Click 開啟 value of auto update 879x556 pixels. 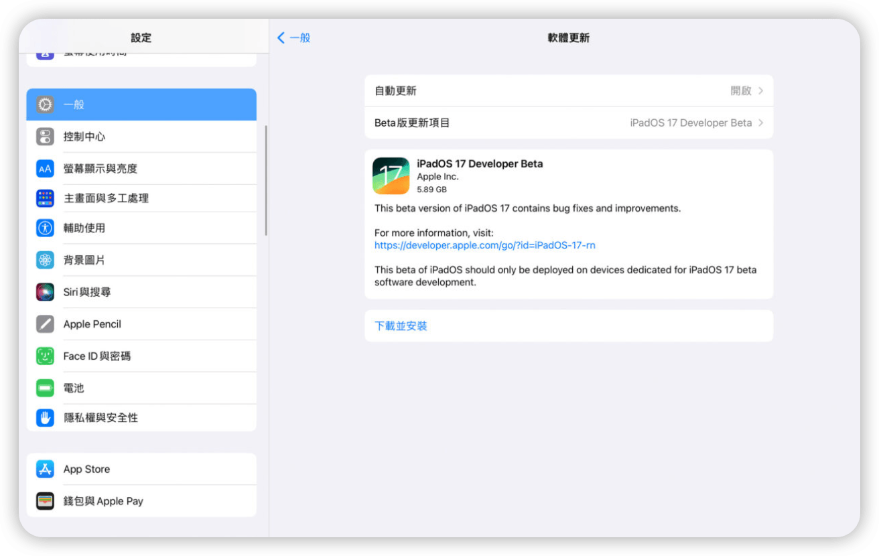[x=741, y=91]
